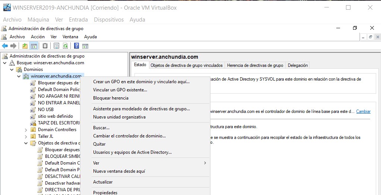Click the VirtualBox icon in the title bar
Viewport: 381px width, 195px height.
tap(7, 7)
